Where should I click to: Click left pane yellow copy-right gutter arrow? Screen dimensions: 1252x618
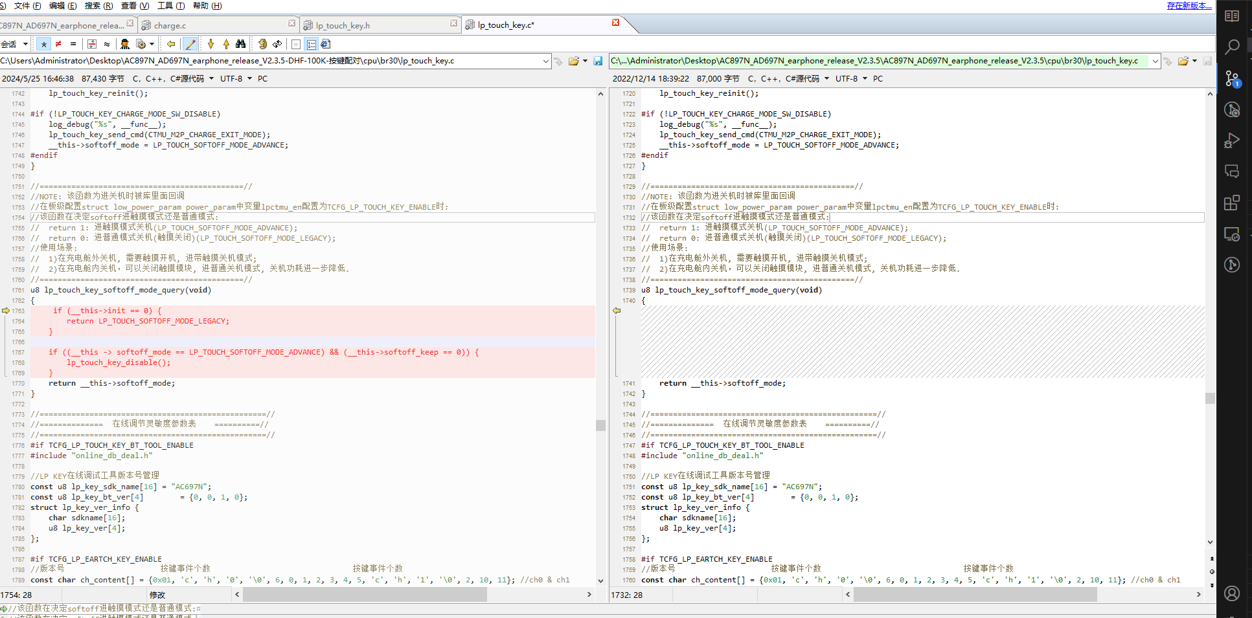6,311
